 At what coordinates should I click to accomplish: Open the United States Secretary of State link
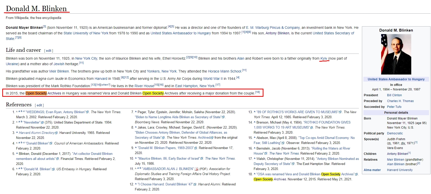tap(333, 33)
